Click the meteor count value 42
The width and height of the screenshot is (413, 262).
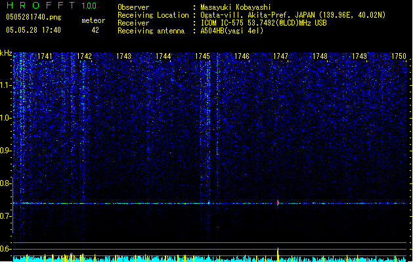pyautogui.click(x=95, y=30)
